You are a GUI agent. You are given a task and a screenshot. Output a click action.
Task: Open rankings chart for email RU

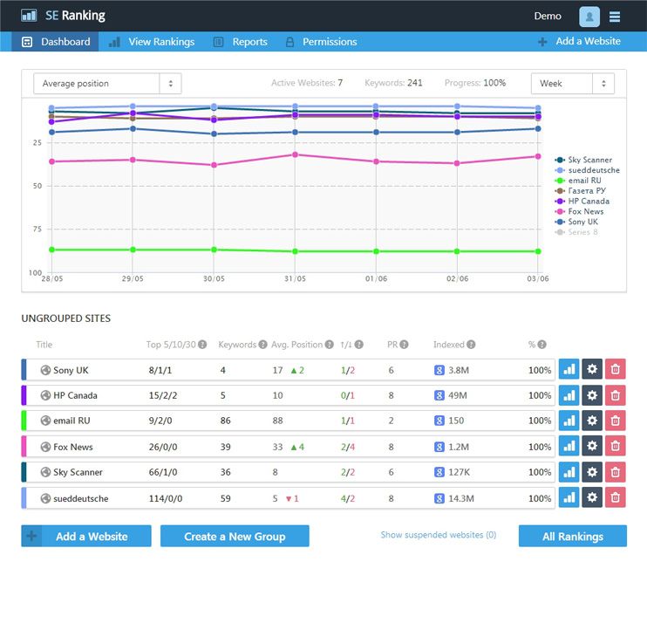click(x=569, y=421)
